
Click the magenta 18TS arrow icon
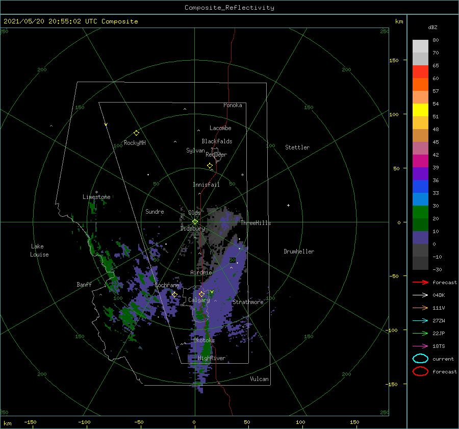pos(420,346)
